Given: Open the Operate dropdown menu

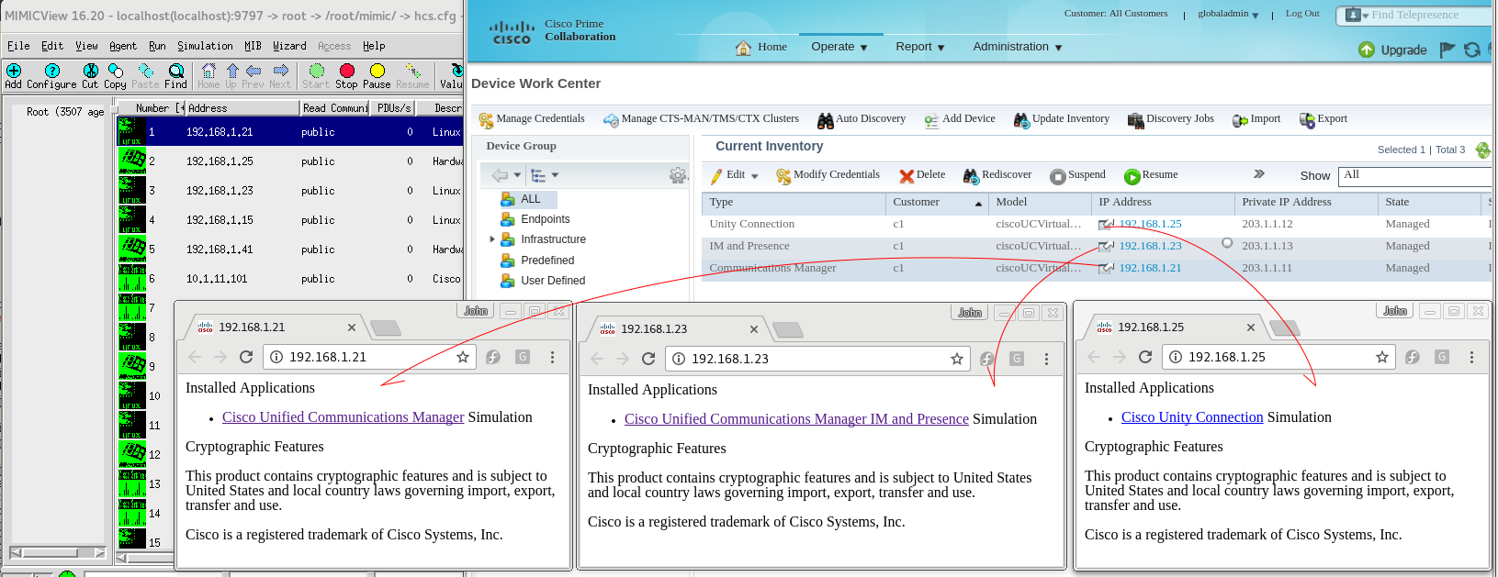Looking at the screenshot, I should coord(839,47).
